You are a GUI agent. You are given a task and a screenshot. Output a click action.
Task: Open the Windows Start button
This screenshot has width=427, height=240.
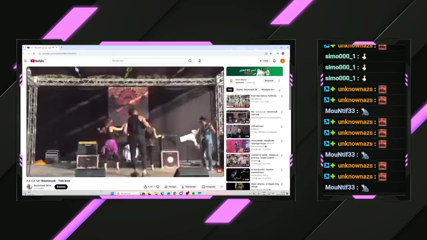pyautogui.click(x=112, y=193)
